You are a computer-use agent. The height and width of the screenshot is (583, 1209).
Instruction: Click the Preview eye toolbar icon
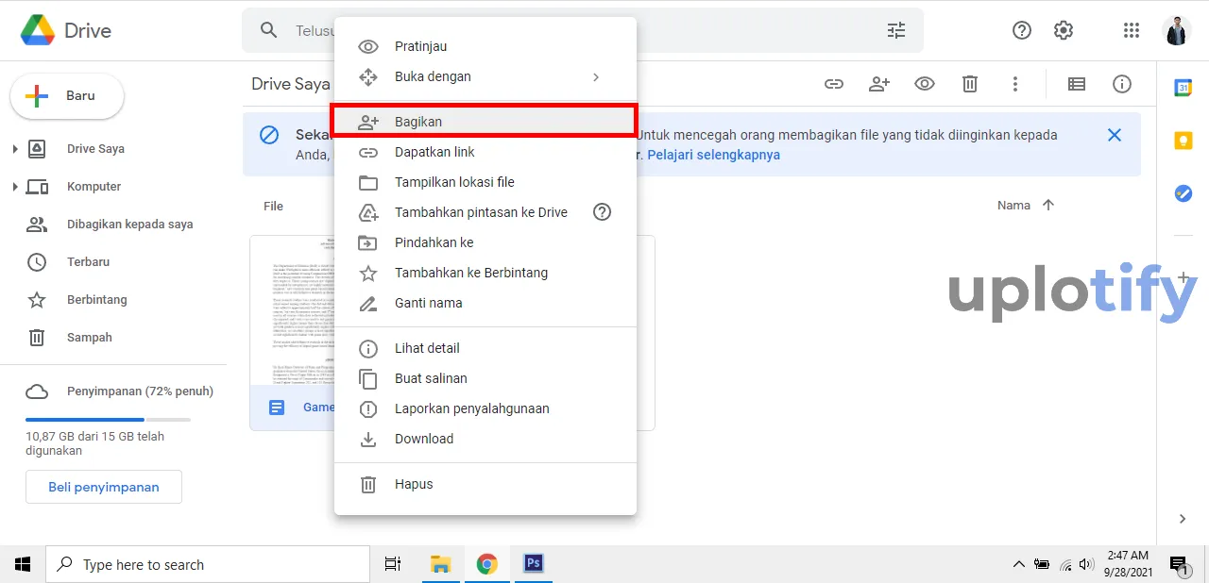point(925,84)
